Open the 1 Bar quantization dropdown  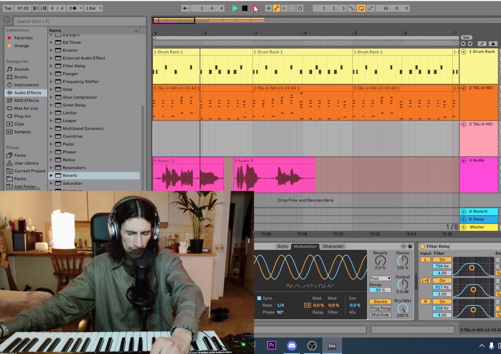[x=94, y=8]
